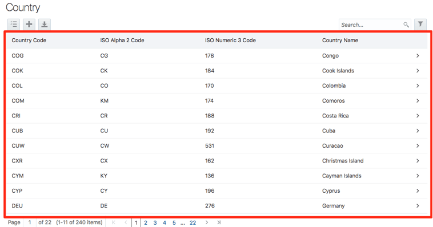Click the Costa Rica country name

[335, 116]
